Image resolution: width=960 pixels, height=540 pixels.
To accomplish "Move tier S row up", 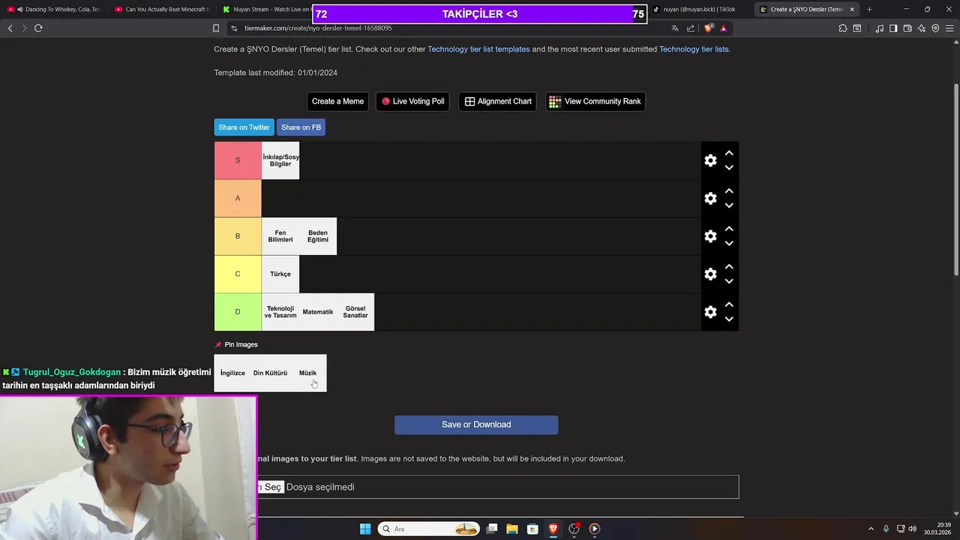I will (729, 153).
